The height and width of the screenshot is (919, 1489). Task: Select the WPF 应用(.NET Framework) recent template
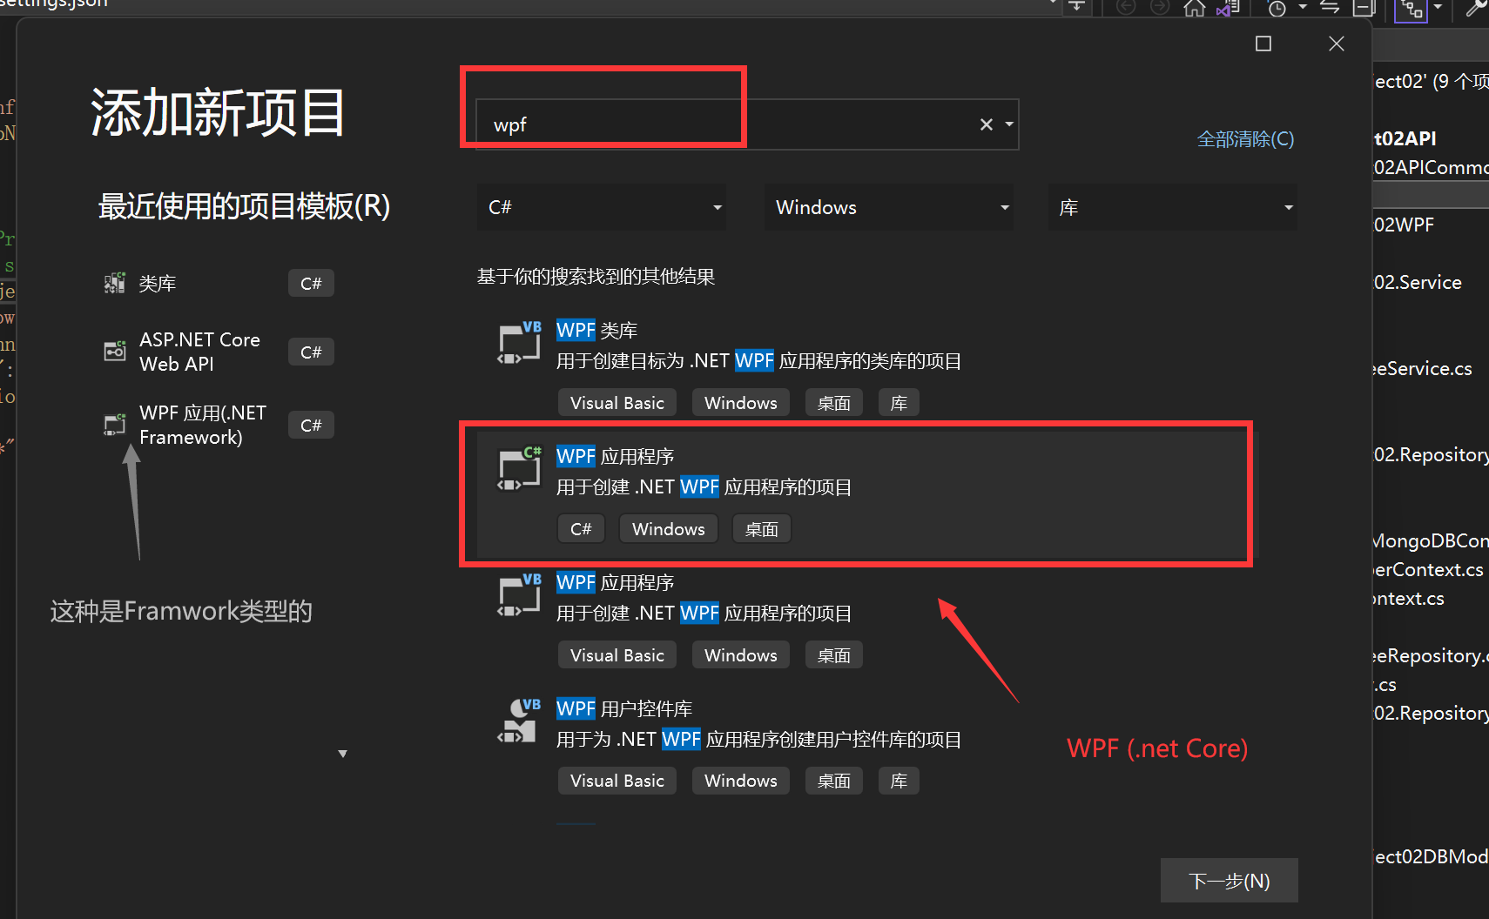(219, 425)
